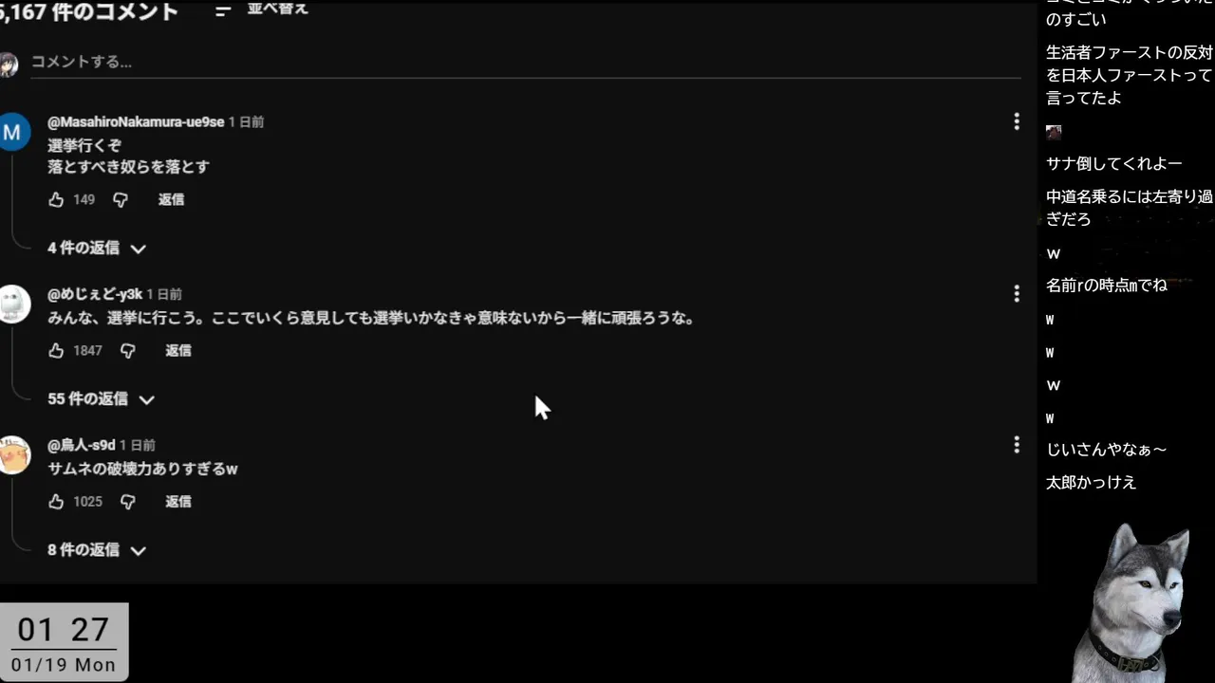Screen dimensions: 1215x683
Task: Click chat message じいさんやなぁ〜
Action: pos(1107,450)
